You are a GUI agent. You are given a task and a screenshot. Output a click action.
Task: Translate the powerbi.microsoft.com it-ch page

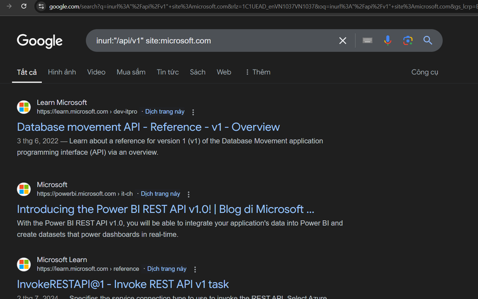pyautogui.click(x=160, y=194)
